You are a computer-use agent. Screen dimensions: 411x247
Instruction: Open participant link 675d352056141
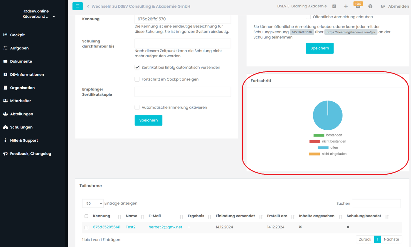pos(107,227)
